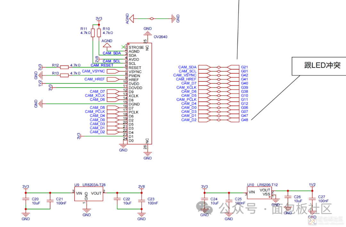Select the GND symbol above OV2640 pin 25

coord(147,33)
